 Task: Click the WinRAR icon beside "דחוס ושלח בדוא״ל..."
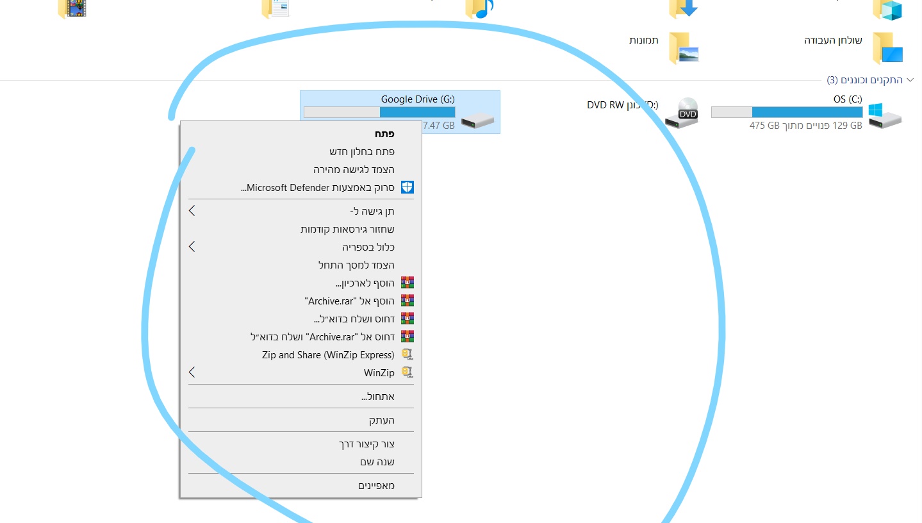[x=407, y=319]
